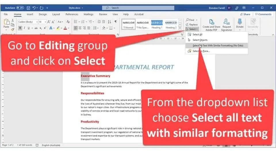Image resolution: width=276 pixels, height=151 pixels.
Task: Undo the last action
Action: [x=34, y=8]
